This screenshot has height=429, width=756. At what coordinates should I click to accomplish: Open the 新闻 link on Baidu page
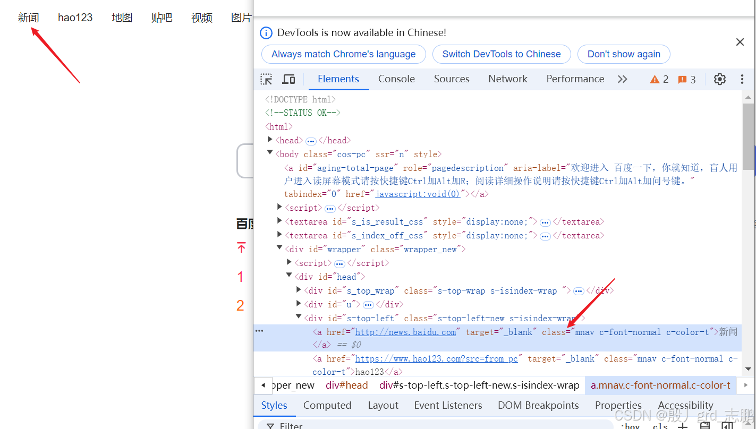(29, 18)
